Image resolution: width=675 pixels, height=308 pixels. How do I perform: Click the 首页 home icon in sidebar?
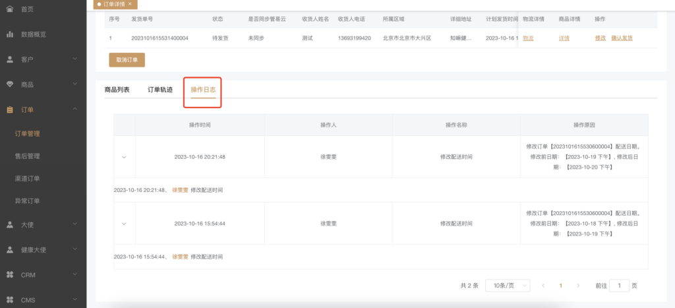pyautogui.click(x=10, y=9)
